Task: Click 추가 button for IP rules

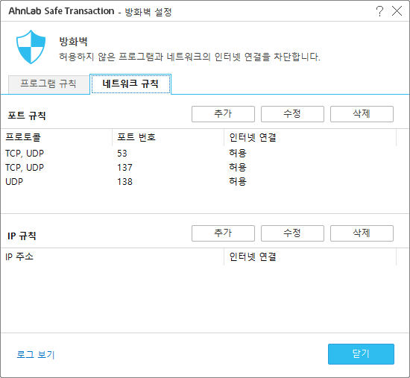Action: point(223,233)
